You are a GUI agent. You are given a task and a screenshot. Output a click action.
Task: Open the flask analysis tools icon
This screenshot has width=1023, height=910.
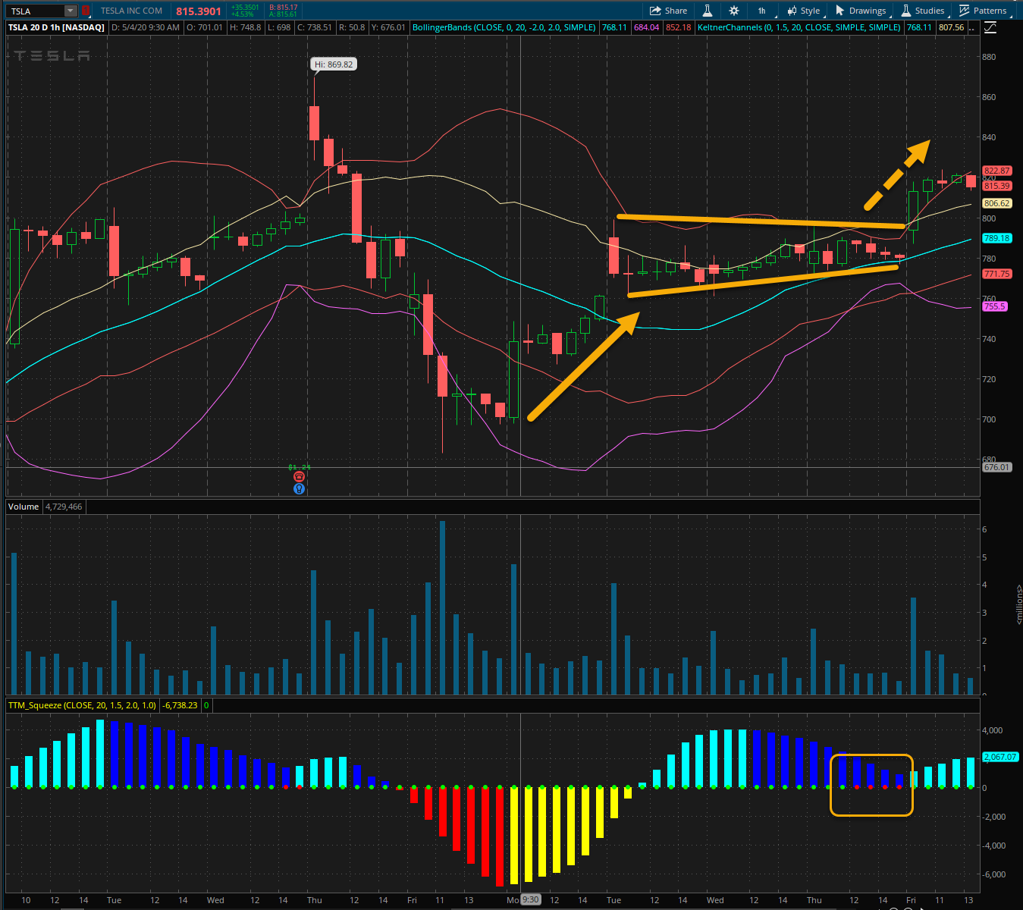click(x=708, y=11)
